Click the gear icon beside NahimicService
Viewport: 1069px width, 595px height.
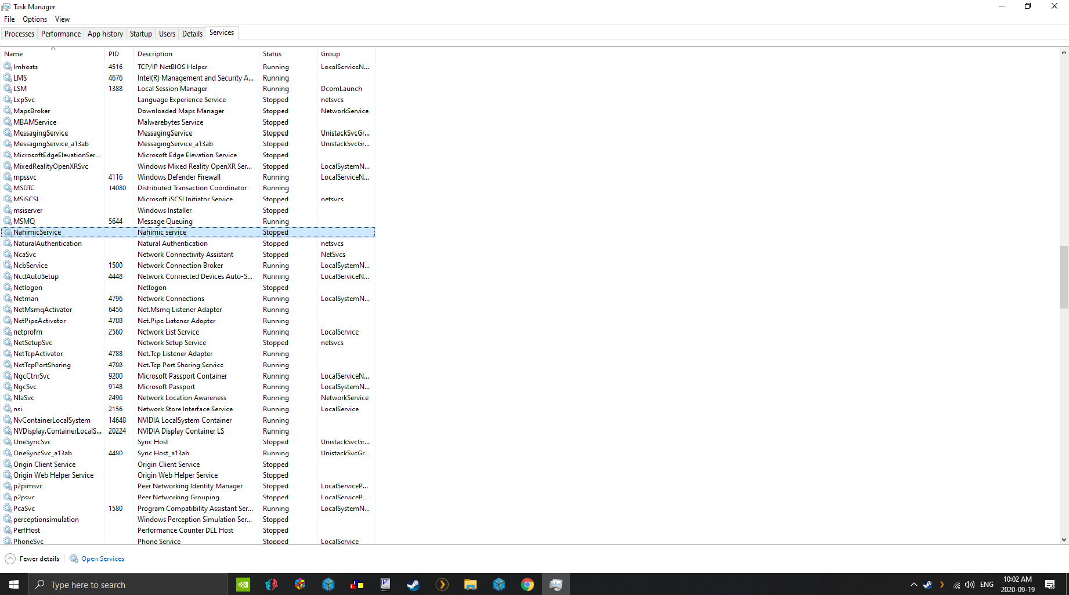(8, 232)
